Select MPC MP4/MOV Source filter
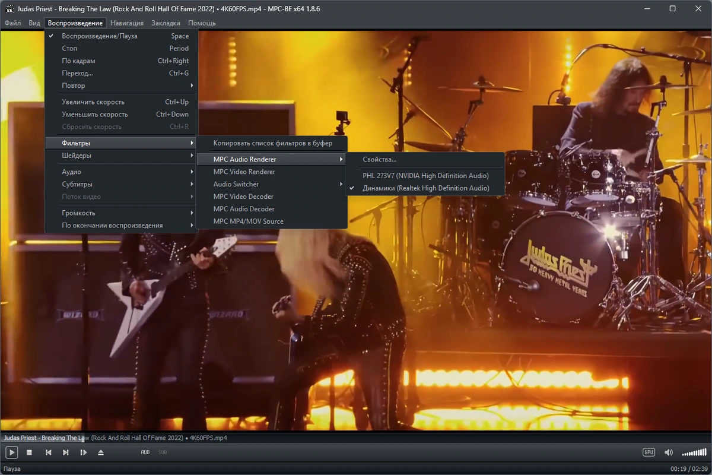 click(x=272, y=221)
